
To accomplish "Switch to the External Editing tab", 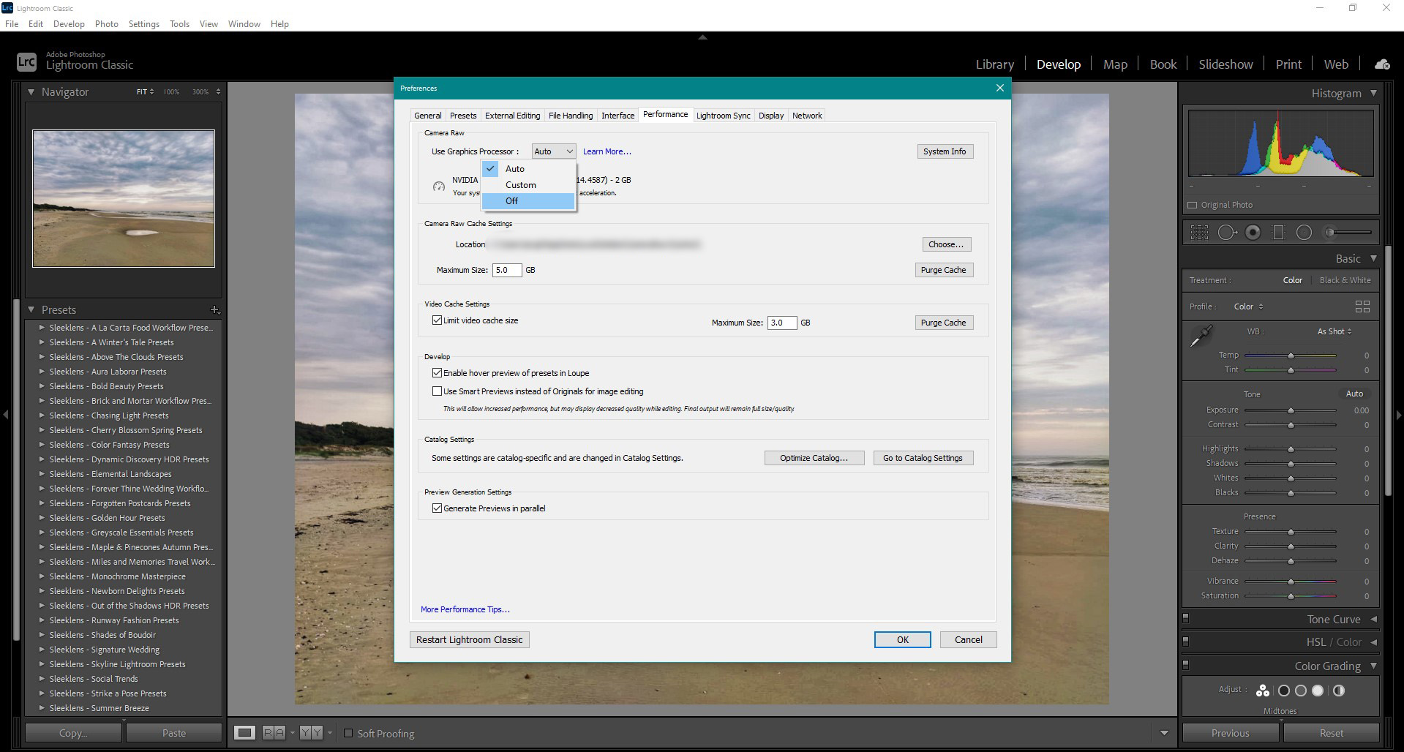I will coord(512,116).
